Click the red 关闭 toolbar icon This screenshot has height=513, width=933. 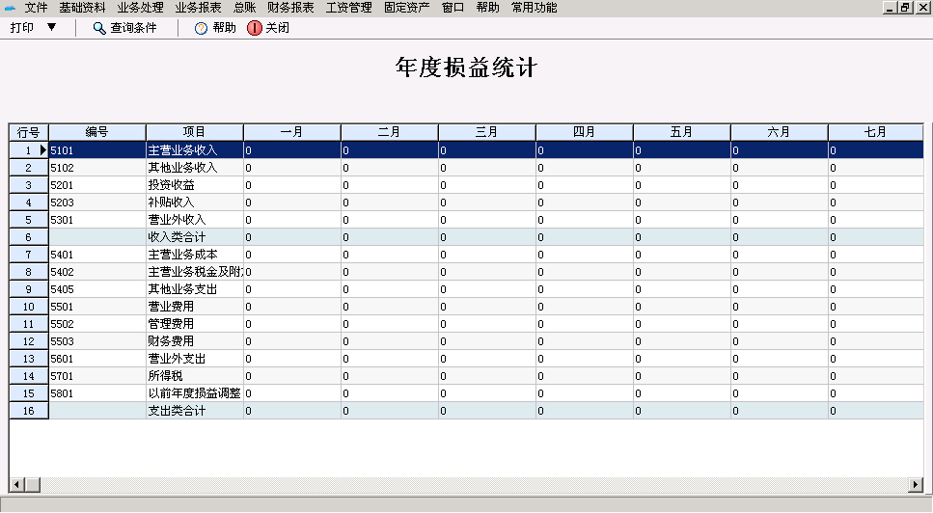coord(255,28)
